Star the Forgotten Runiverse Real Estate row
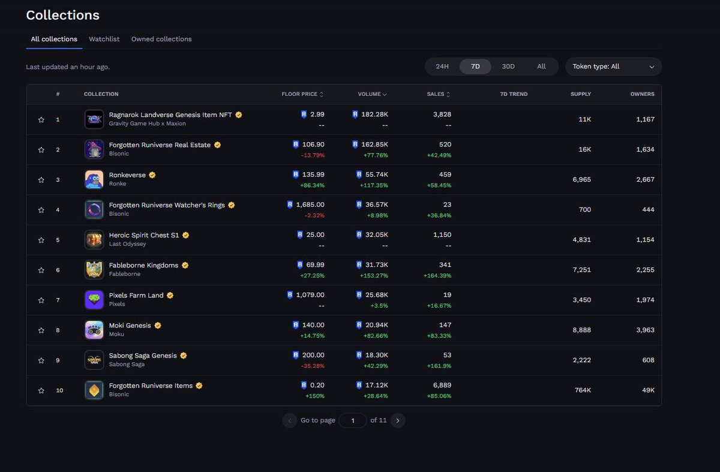 (41, 150)
